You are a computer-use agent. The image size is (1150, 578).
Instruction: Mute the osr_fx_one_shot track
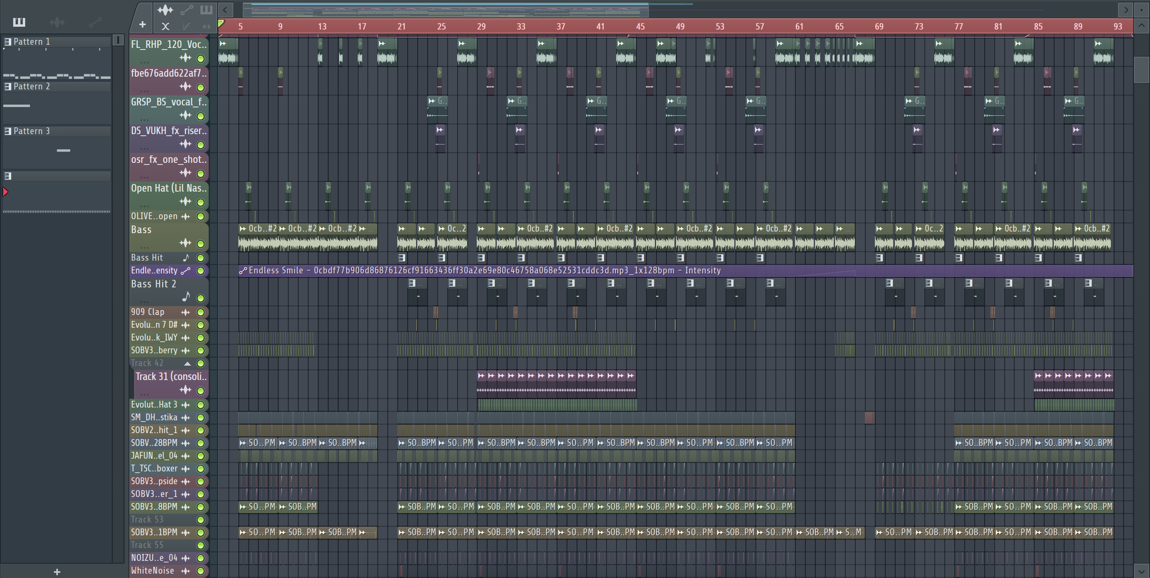click(x=201, y=174)
